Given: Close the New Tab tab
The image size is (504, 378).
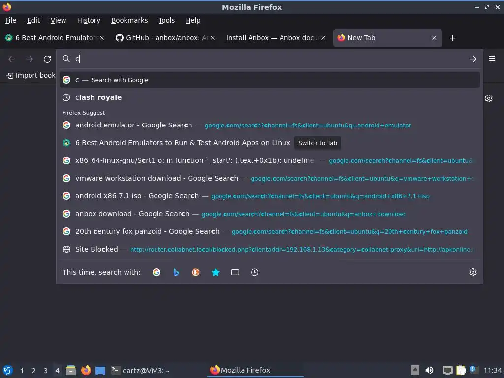Looking at the screenshot, I should point(434,38).
